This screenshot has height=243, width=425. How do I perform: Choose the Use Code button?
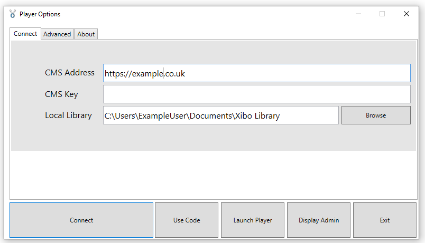coord(187,220)
